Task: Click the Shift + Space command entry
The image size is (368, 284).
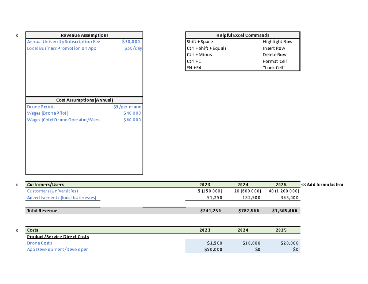Action: click(x=200, y=42)
